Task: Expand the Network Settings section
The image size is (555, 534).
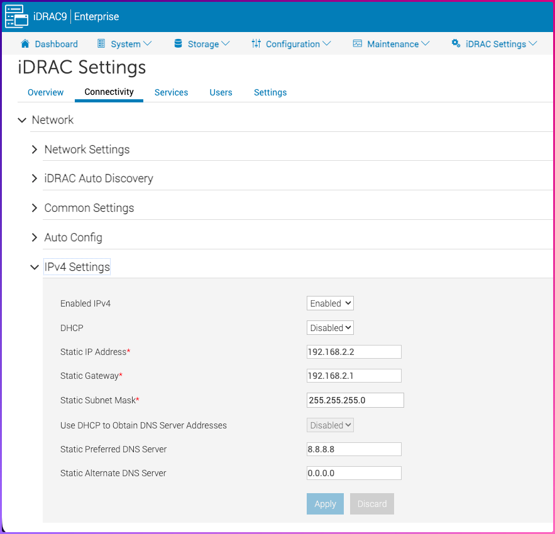Action: [x=35, y=150]
